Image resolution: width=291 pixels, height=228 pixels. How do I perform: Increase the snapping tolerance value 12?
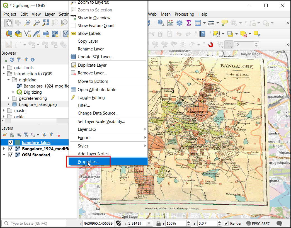256,43
